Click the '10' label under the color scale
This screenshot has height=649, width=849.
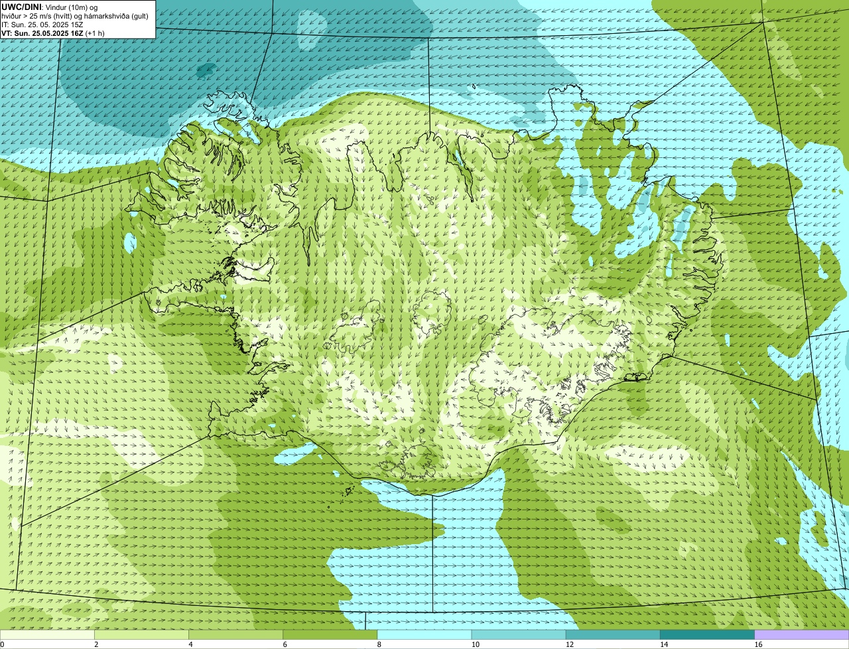pyautogui.click(x=476, y=644)
